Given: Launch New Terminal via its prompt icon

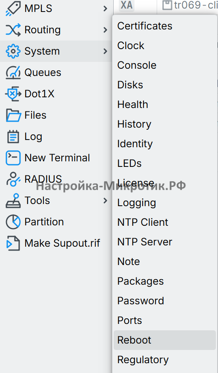Looking at the screenshot, I should tap(13, 158).
